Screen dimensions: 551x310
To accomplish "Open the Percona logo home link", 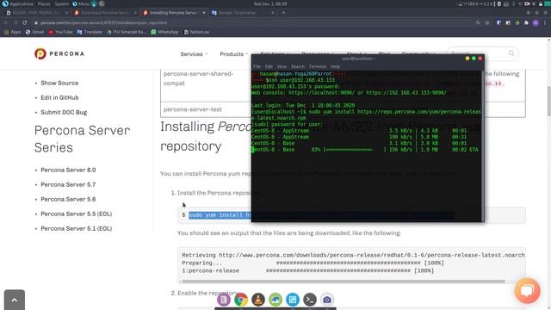I will [59, 53].
